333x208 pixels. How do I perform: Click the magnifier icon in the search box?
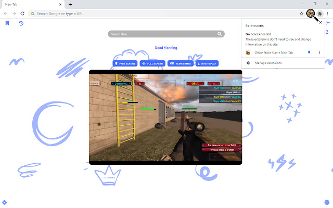220,34
